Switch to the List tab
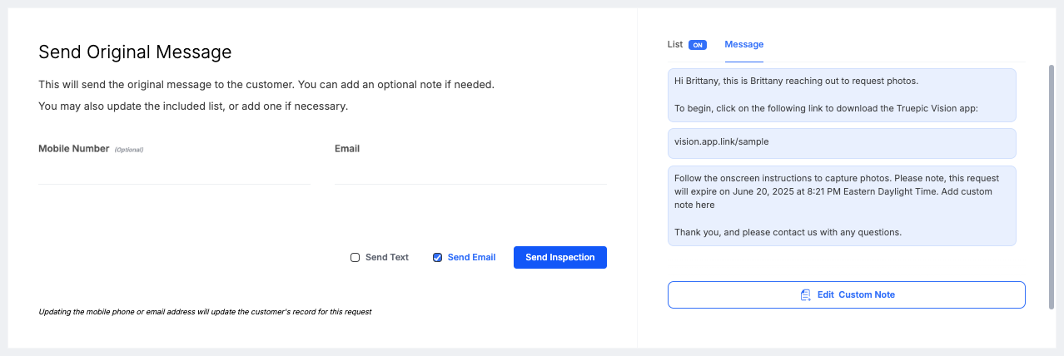Image resolution: width=1064 pixels, height=356 pixels. point(674,44)
